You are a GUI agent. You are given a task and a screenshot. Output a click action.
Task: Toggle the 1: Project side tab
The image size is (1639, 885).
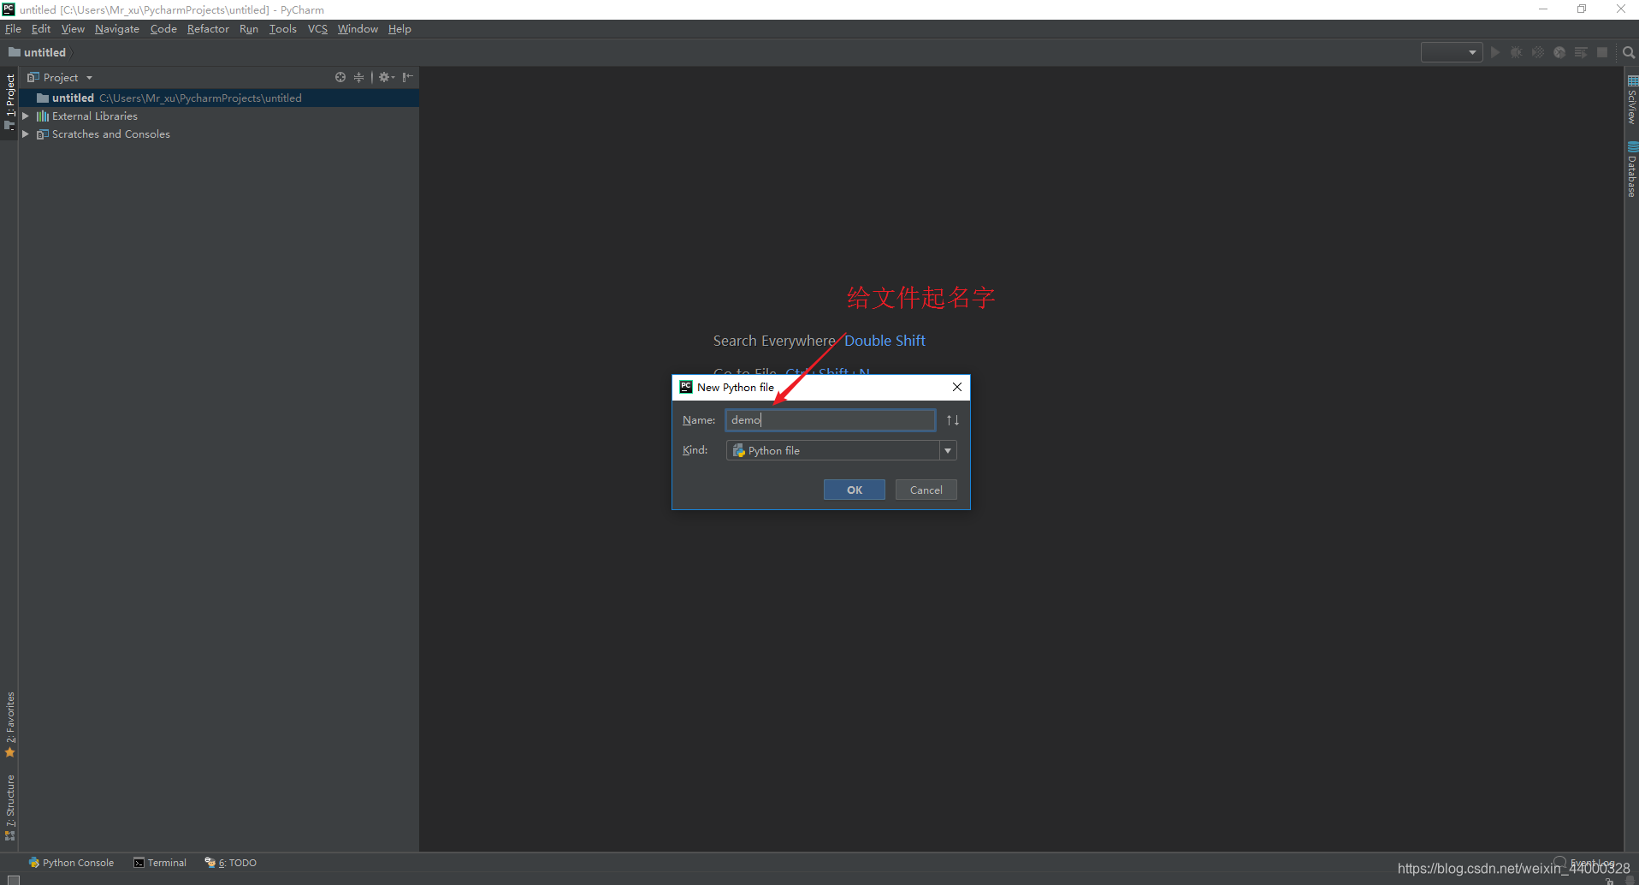9,101
